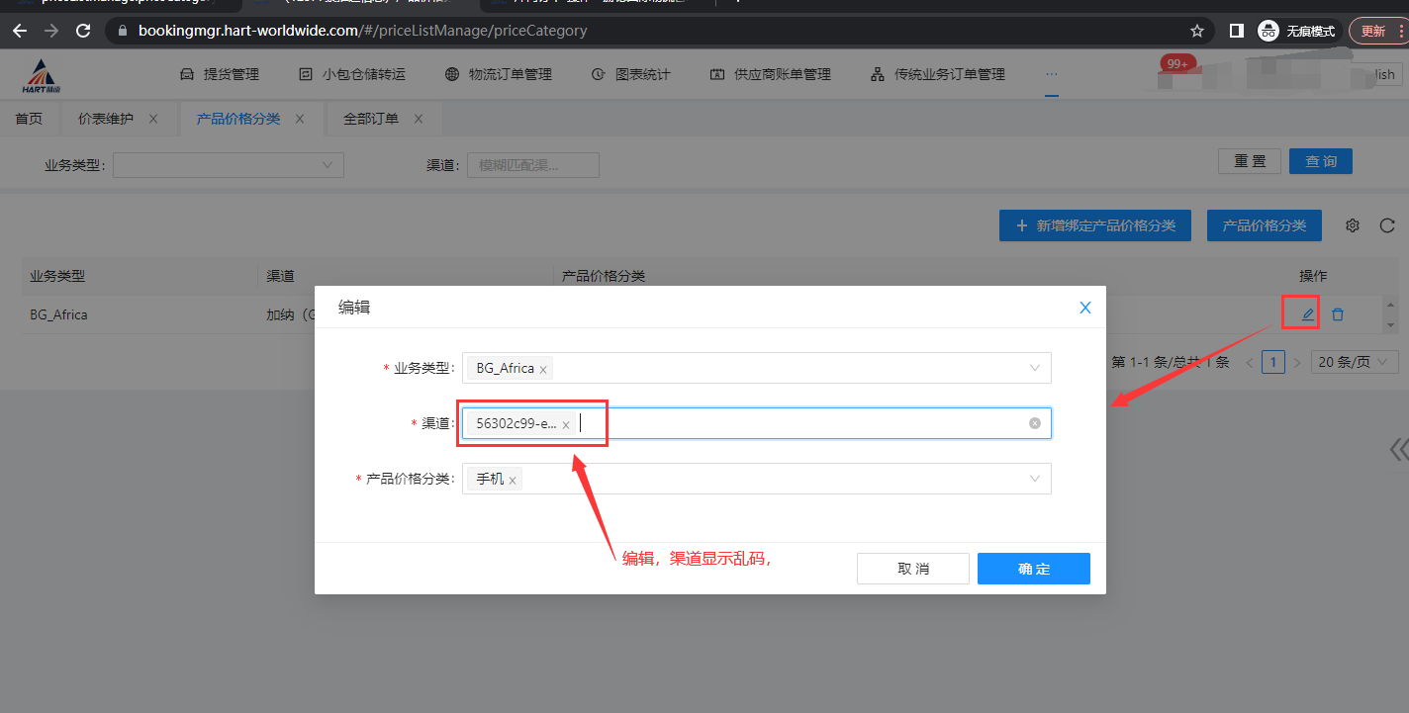Close the 编辑 dialog with X icon
Image resolution: width=1409 pixels, height=713 pixels.
coord(1085,308)
